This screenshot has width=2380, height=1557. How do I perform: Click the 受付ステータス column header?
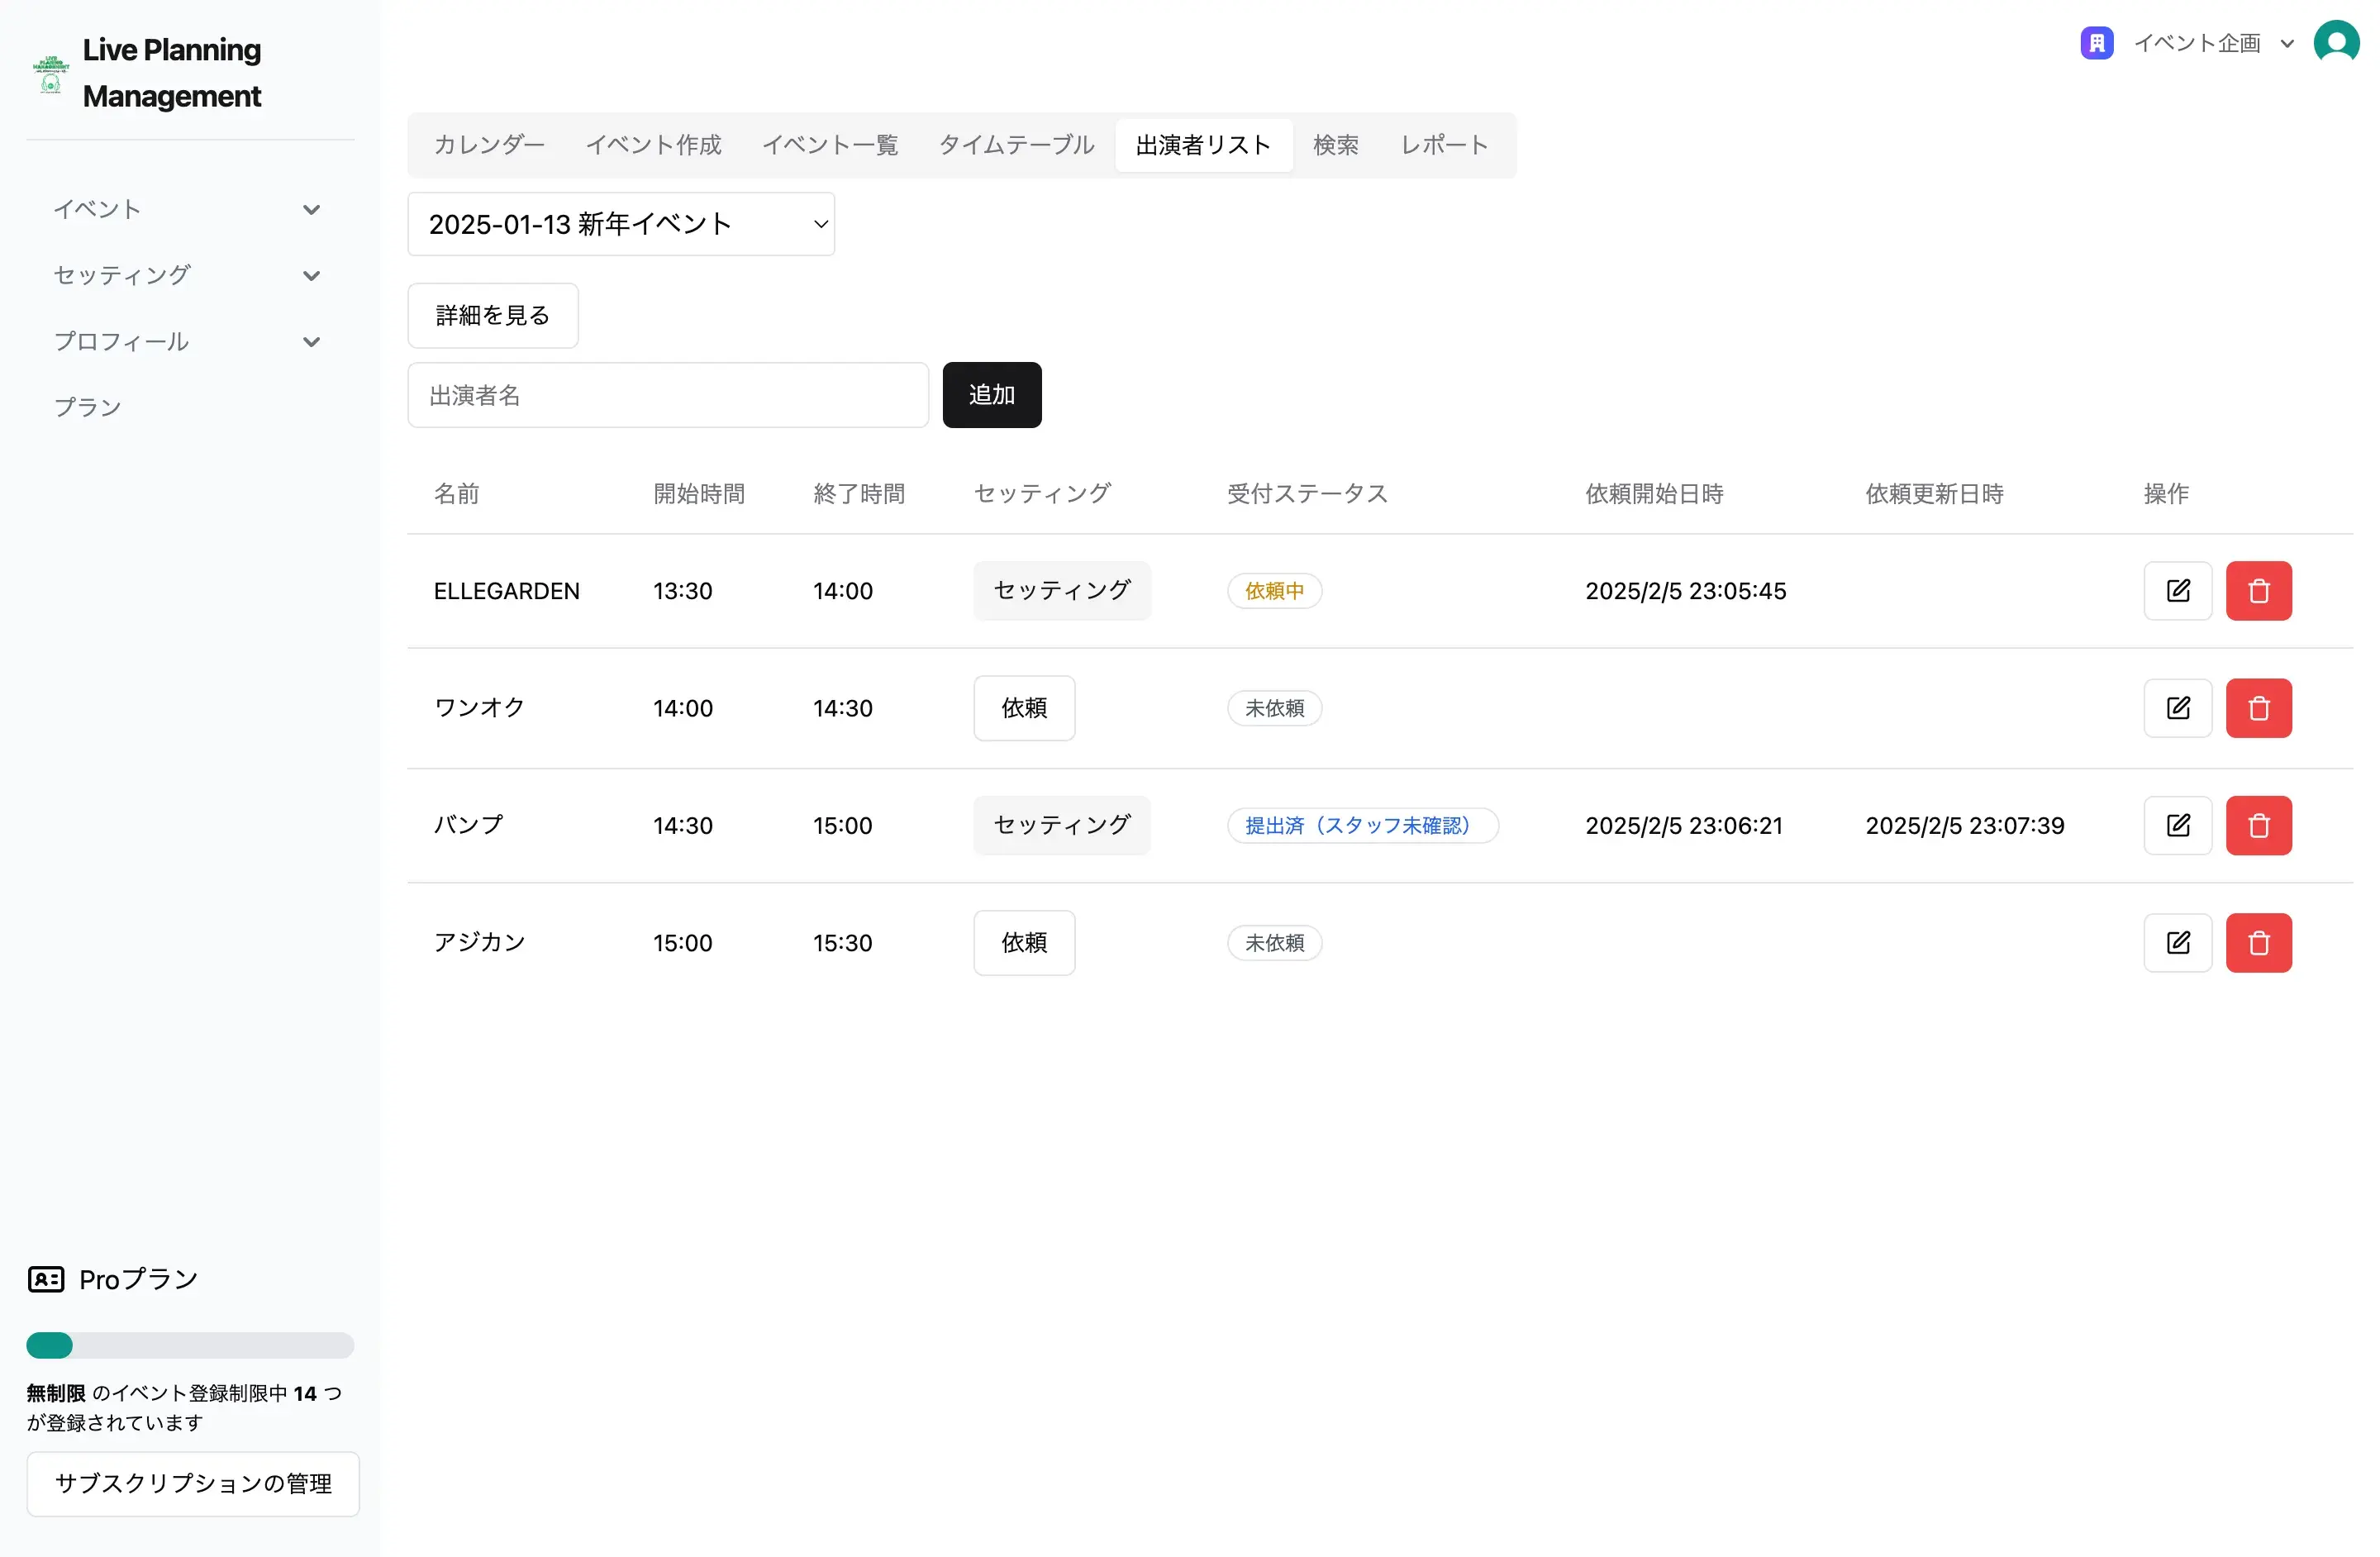coord(1307,493)
